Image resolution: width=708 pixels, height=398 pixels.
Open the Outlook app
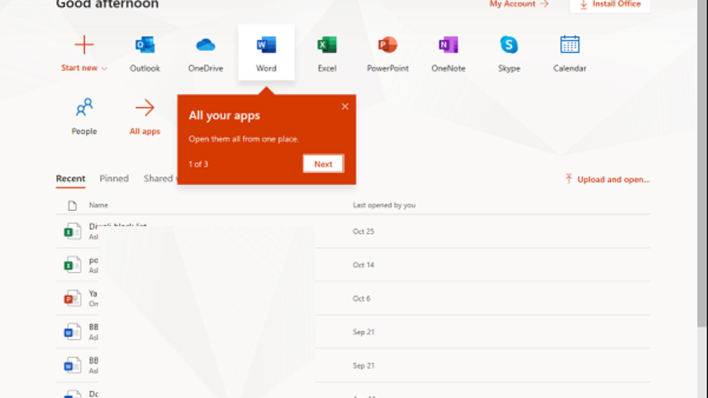[145, 53]
